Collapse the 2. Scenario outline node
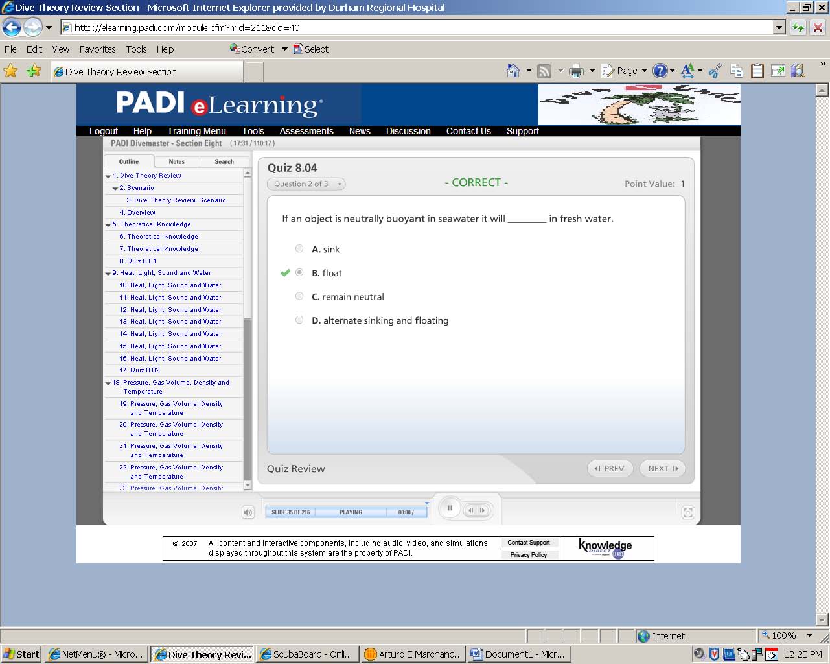The width and height of the screenshot is (830, 664). (x=115, y=189)
